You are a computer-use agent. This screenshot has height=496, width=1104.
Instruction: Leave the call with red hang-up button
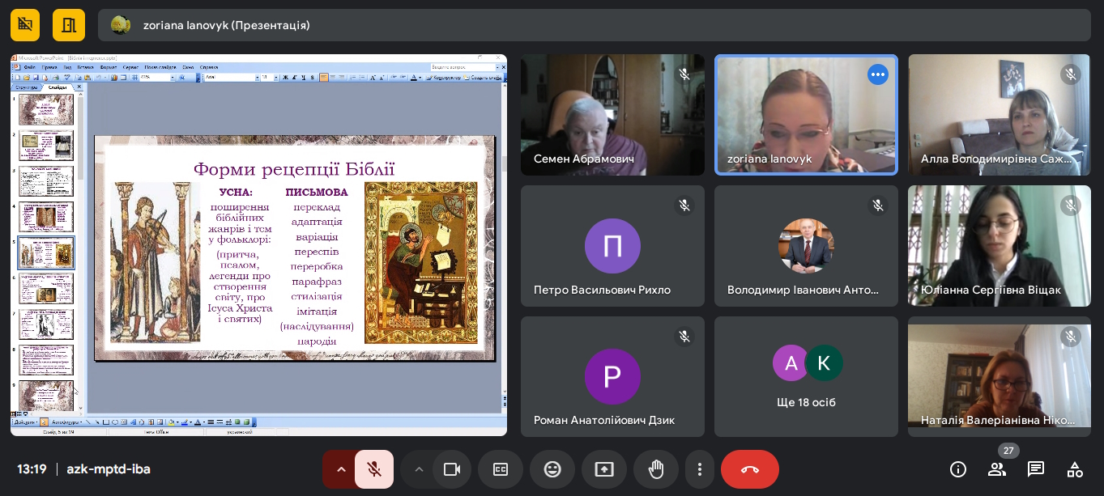tap(750, 469)
